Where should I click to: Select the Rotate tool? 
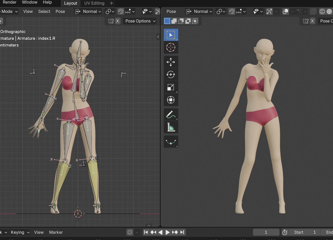click(171, 75)
